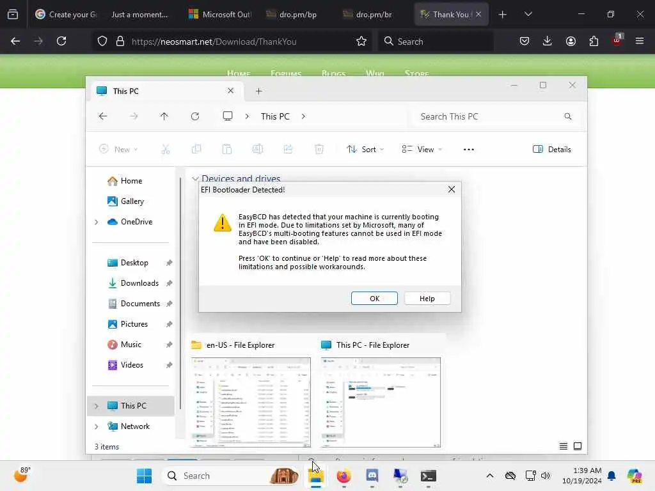Expand the Network tree node
Viewport: 655px width, 491px height.
[97, 426]
